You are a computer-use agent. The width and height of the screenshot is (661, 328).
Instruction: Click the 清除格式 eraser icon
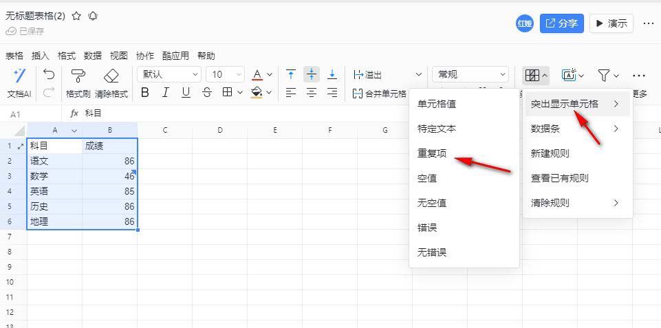[x=111, y=76]
